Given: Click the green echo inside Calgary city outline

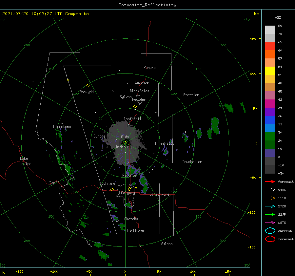Looking at the screenshot, I should (x=129, y=204).
